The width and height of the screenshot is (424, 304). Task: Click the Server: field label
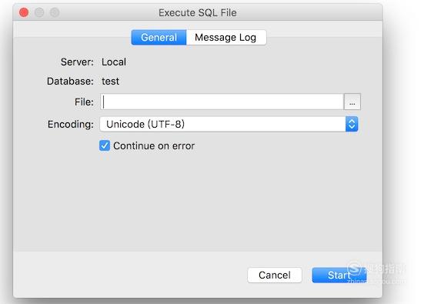77,62
